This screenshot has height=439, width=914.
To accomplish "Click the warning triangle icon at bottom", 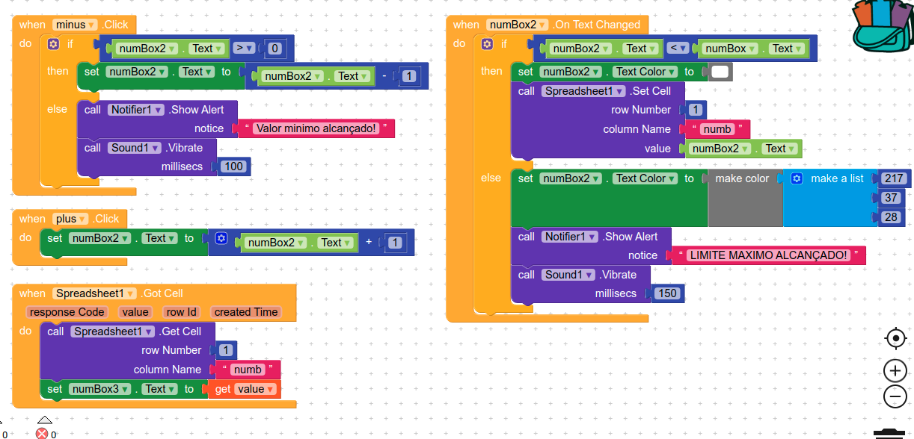I will coord(45,420).
